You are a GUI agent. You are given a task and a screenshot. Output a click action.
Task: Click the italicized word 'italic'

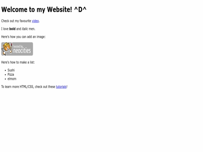tap(25, 29)
